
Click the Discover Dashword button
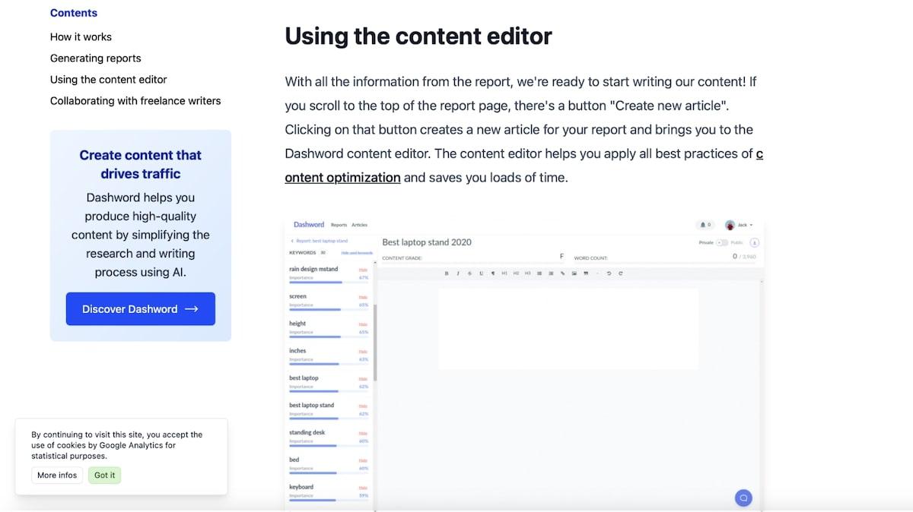point(141,309)
